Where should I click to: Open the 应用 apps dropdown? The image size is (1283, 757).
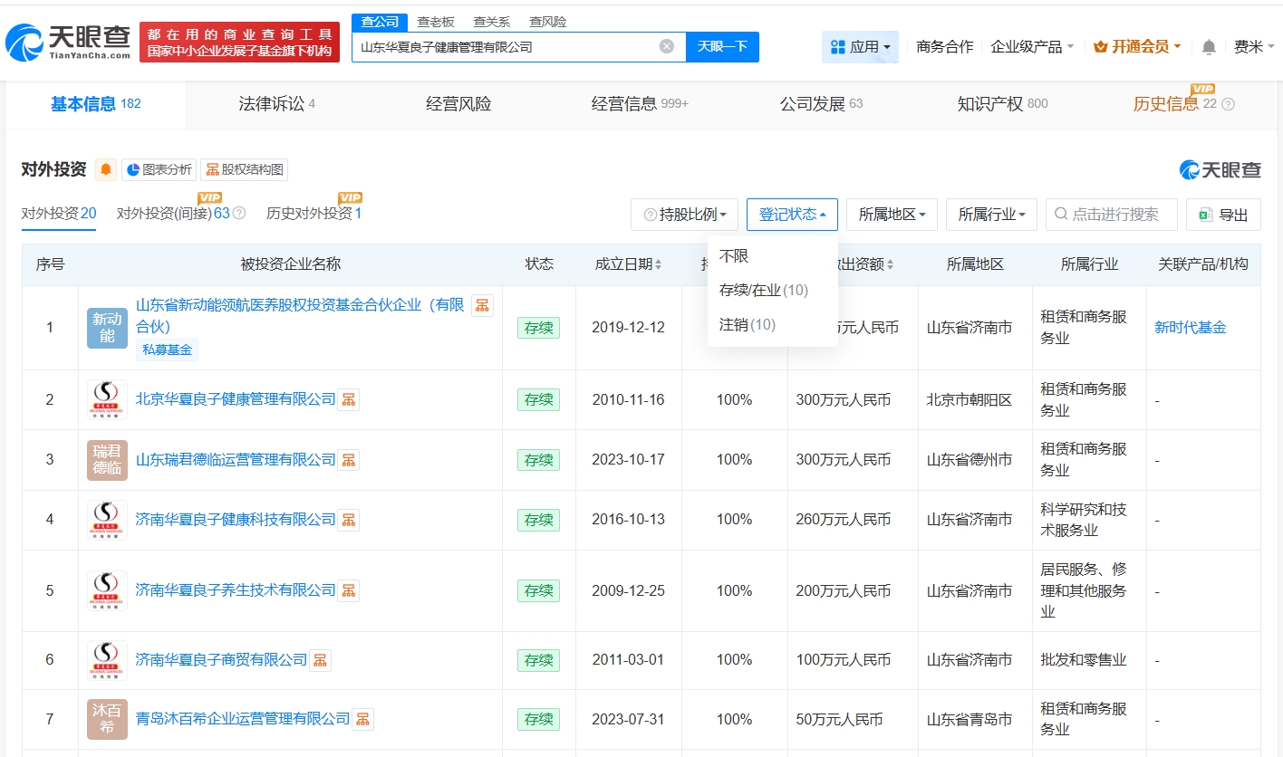tap(860, 46)
